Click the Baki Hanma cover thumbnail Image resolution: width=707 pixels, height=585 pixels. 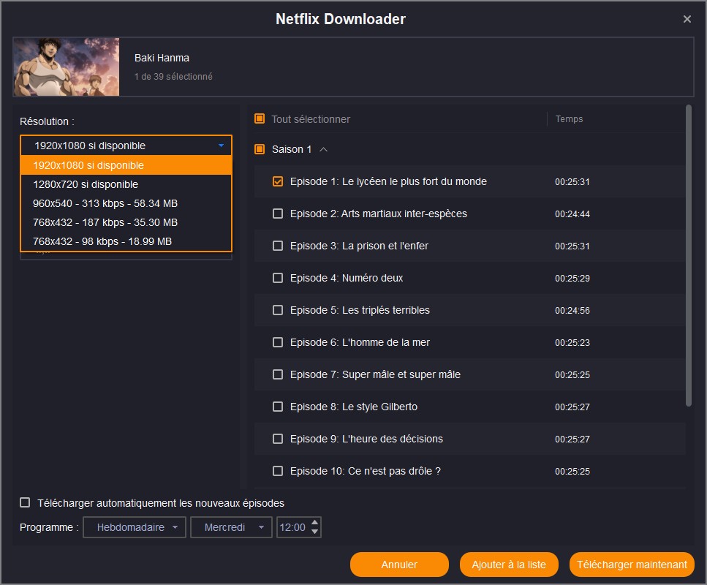pos(67,67)
